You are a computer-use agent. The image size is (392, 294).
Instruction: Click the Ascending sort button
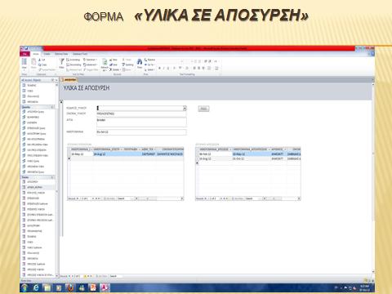coord(73,60)
